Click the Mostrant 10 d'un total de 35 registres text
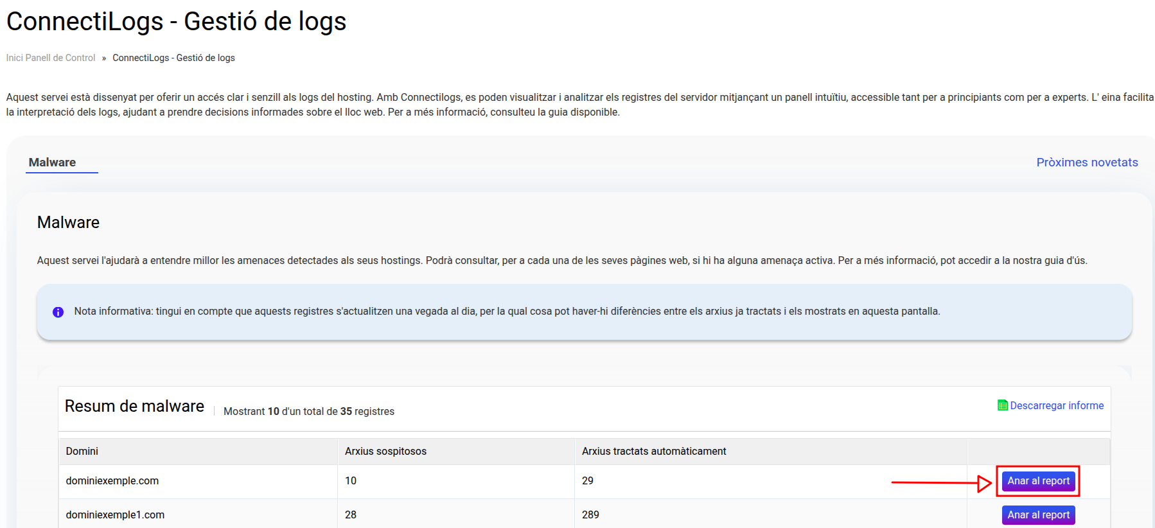This screenshot has width=1155, height=528. pos(309,412)
